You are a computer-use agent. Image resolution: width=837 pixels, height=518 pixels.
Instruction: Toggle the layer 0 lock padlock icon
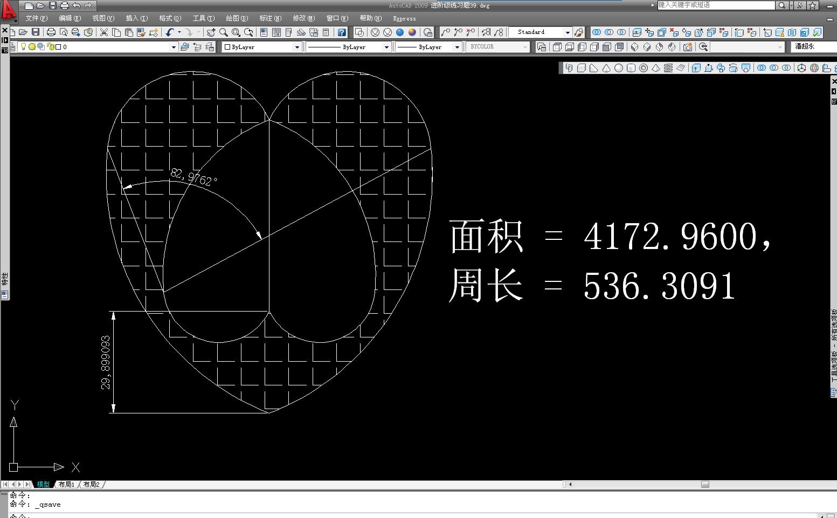click(50, 47)
